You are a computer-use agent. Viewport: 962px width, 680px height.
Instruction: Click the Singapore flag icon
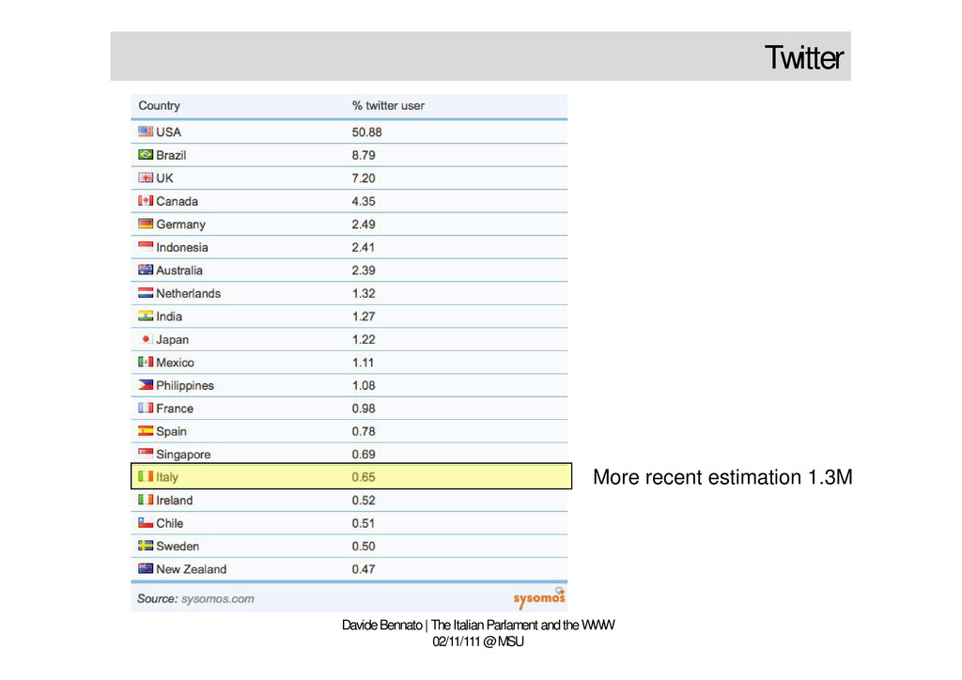tap(146, 453)
